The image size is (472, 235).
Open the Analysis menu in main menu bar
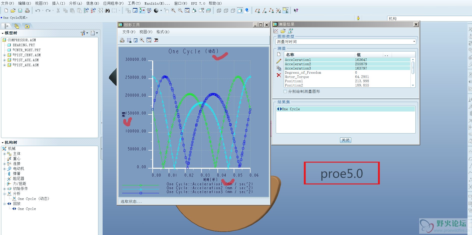coord(76,3)
